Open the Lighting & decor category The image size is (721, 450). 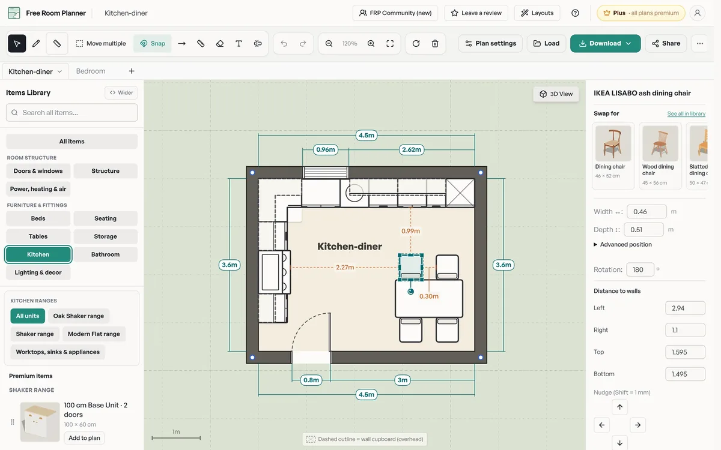38,272
